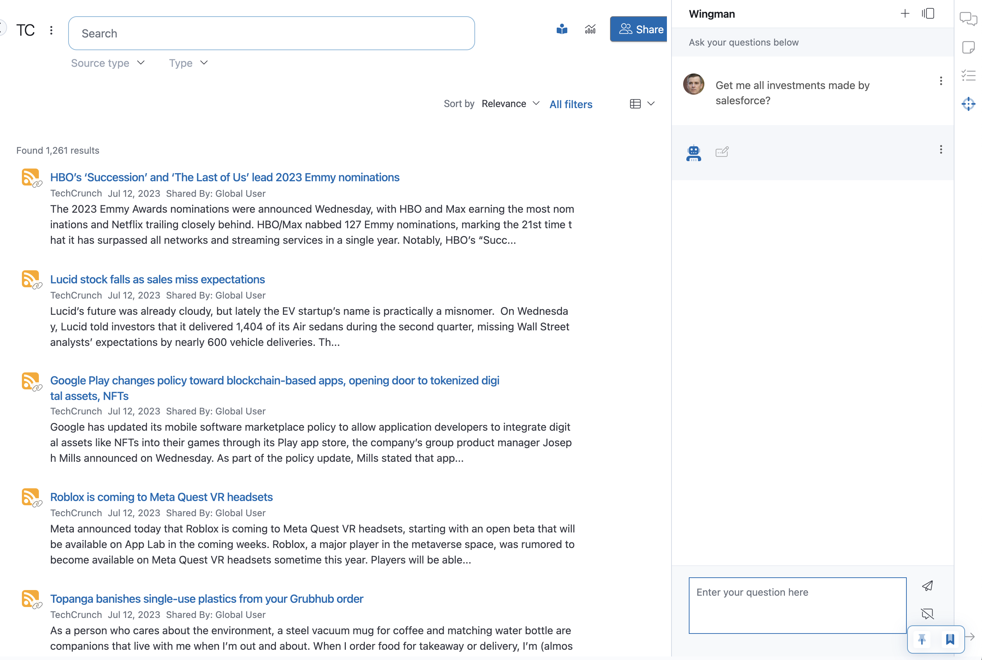Open the Google Play blockchain policy article
The width and height of the screenshot is (982, 660).
(x=274, y=388)
